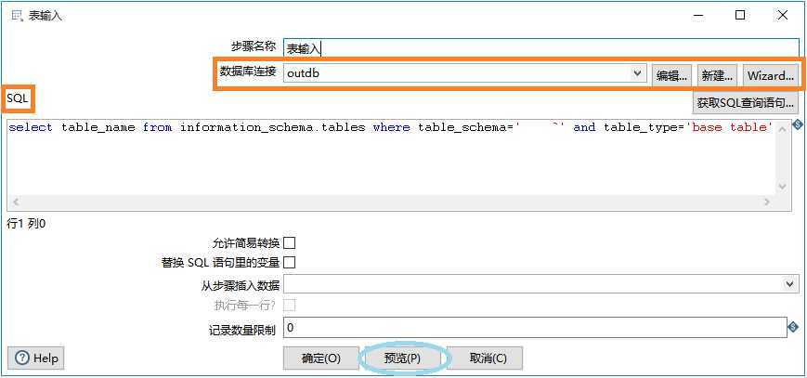Cancel the dialog with 取消(C)

[x=485, y=358]
